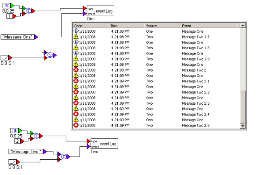
Task: Click the red error icon for Message Two 2.5
Action: point(76,125)
